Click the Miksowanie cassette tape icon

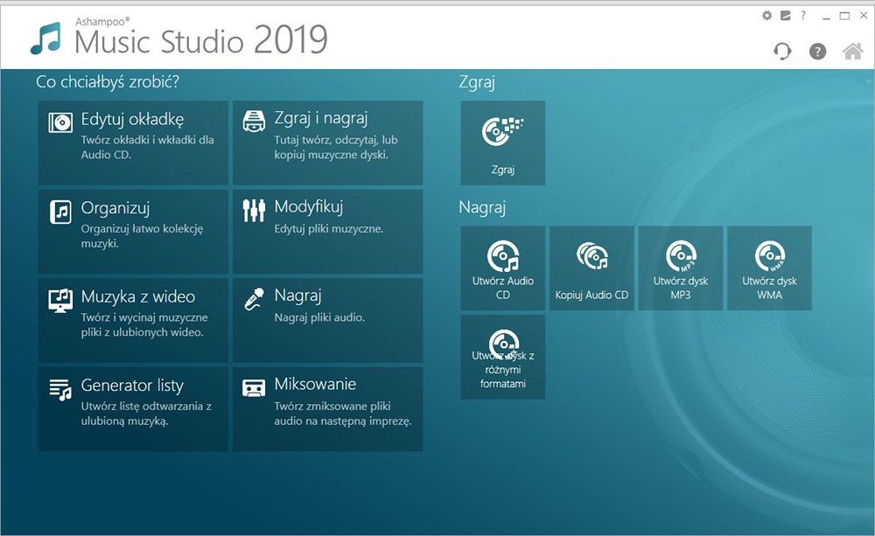point(254,387)
